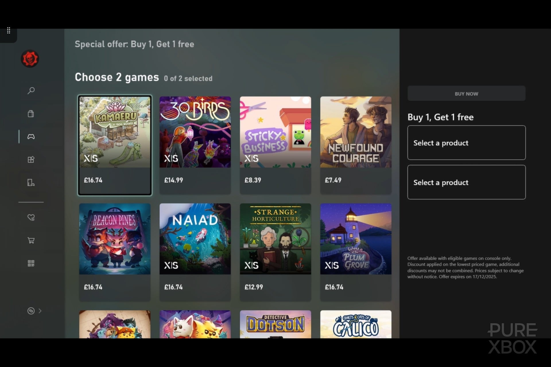Select the Kamaeru game tile

pyautogui.click(x=115, y=145)
